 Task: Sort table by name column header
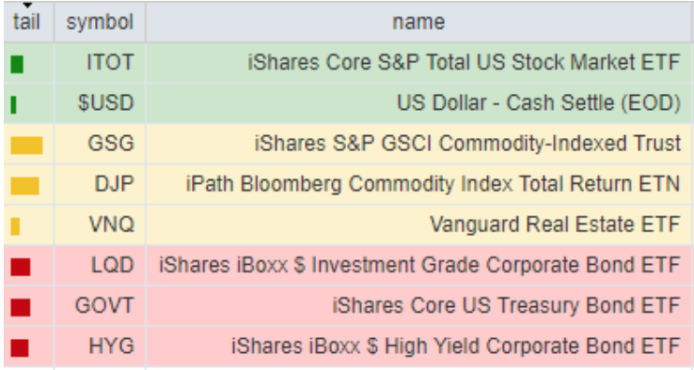(x=418, y=23)
